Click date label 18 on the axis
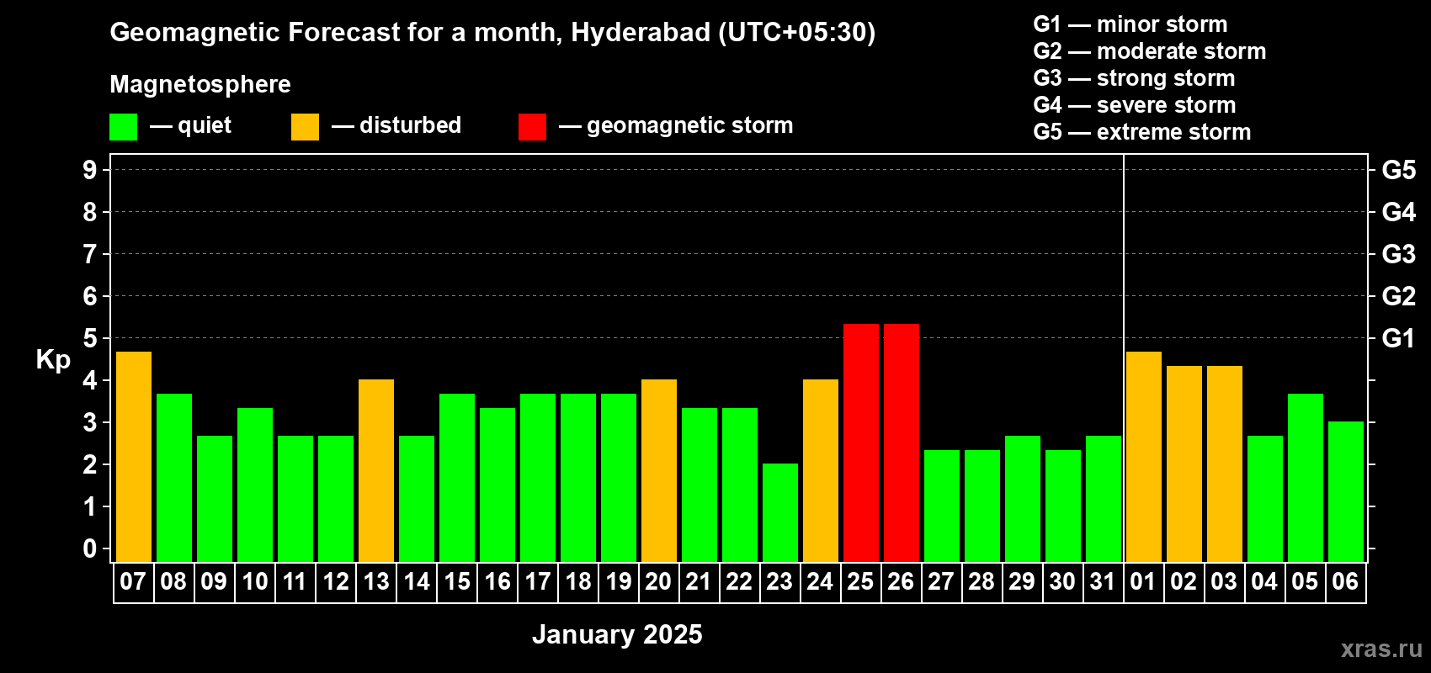This screenshot has width=1431, height=673. tap(578, 581)
